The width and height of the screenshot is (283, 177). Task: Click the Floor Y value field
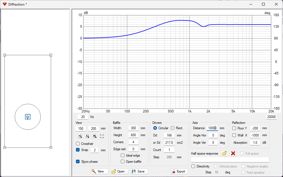(x=255, y=128)
